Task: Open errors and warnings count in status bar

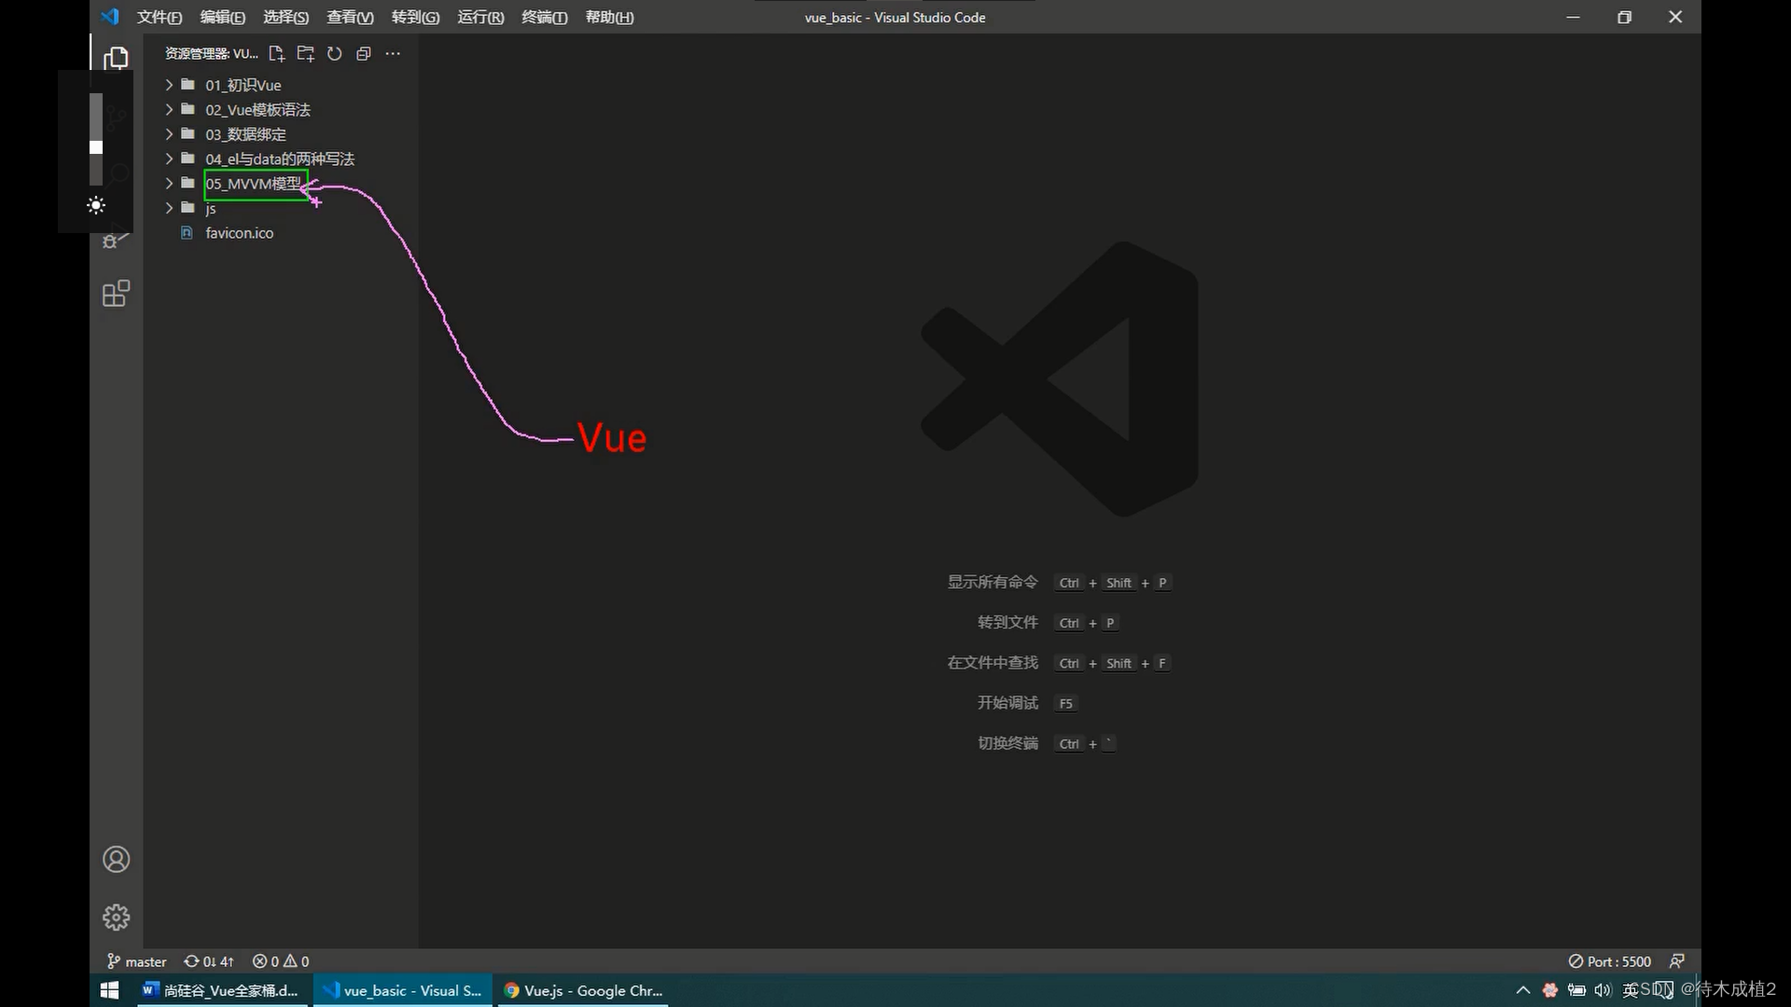Action: coord(281,961)
